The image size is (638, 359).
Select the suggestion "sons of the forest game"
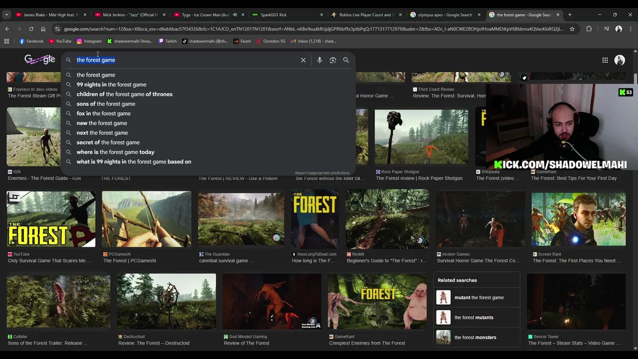(106, 104)
